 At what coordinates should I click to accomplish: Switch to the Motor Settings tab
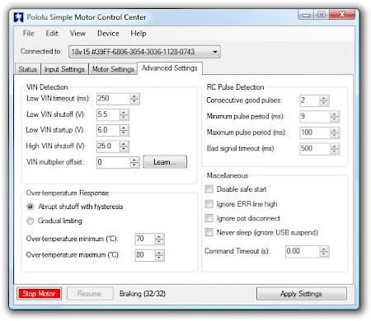click(x=113, y=69)
